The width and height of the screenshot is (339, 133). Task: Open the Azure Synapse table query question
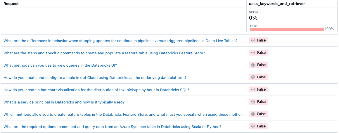click(x=112, y=127)
